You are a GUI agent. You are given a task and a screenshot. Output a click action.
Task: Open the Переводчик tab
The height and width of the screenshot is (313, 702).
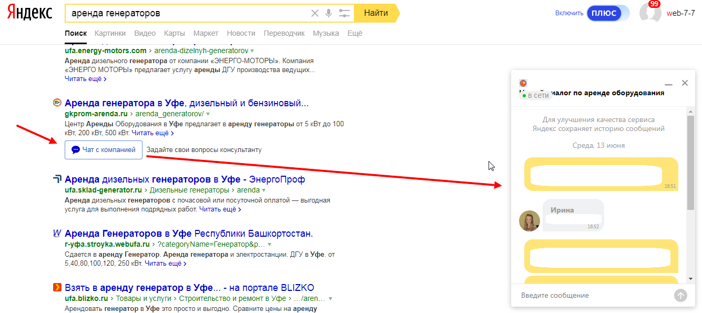point(284,33)
